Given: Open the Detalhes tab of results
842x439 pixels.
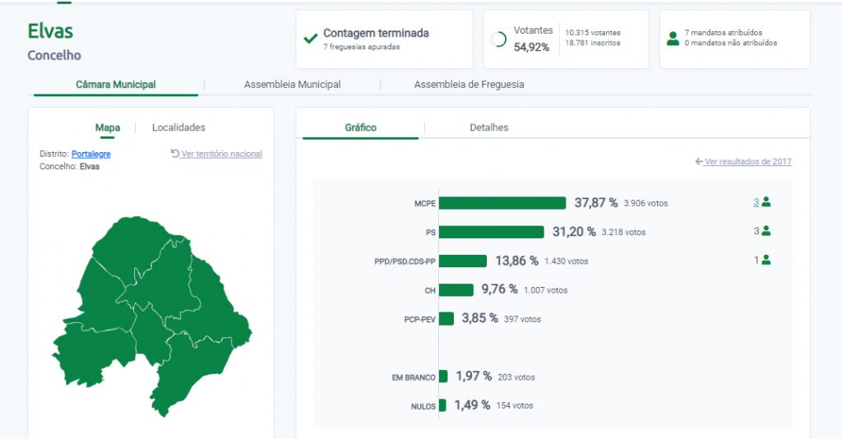Looking at the screenshot, I should click(x=488, y=127).
